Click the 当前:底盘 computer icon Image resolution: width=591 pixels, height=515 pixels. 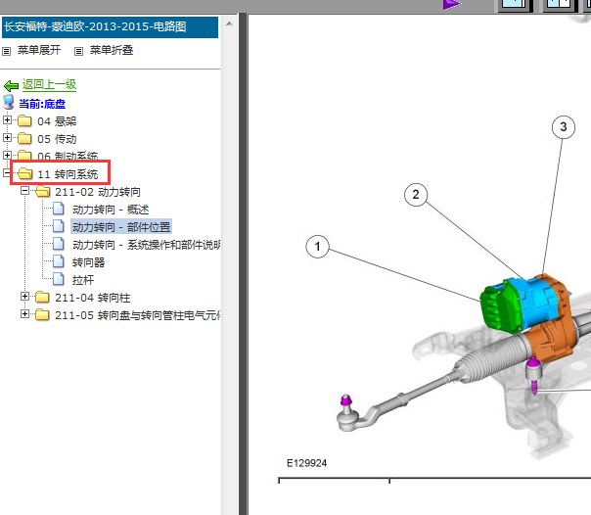click(x=10, y=103)
